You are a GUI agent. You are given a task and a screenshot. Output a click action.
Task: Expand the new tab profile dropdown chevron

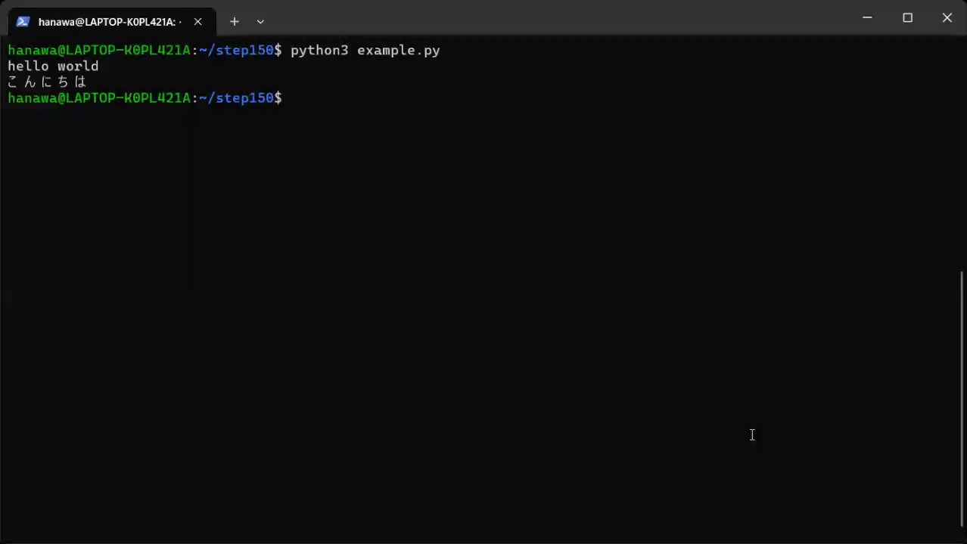pos(260,22)
